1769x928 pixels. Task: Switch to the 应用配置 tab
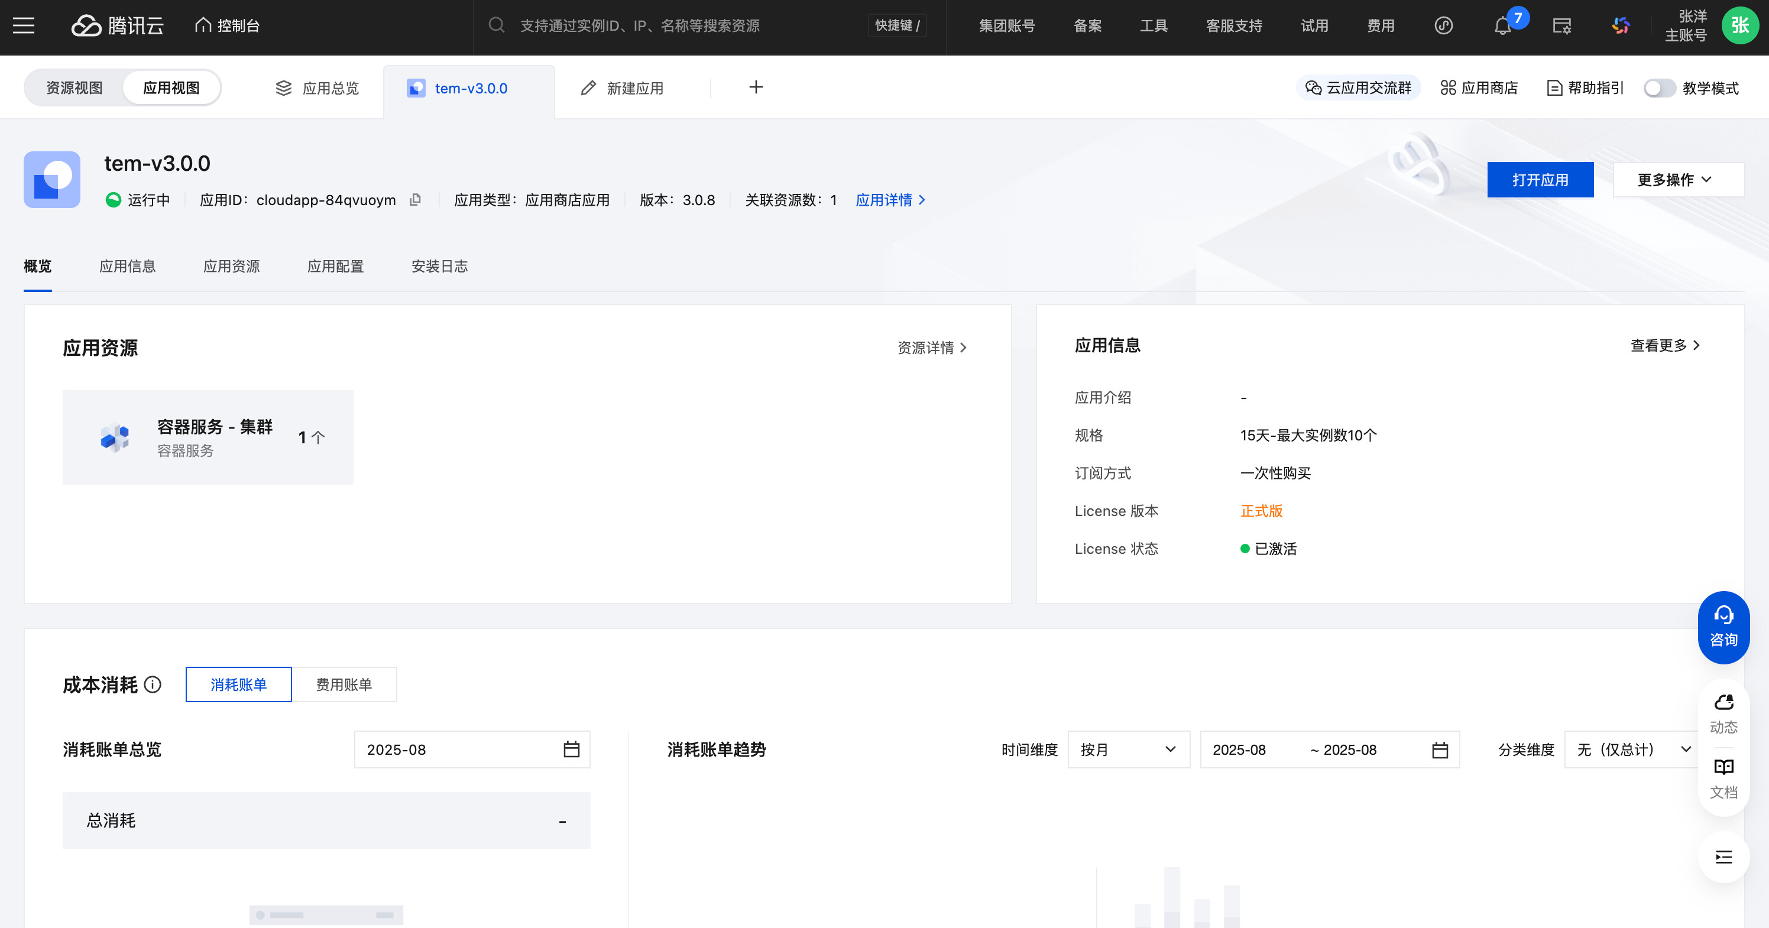(x=335, y=267)
